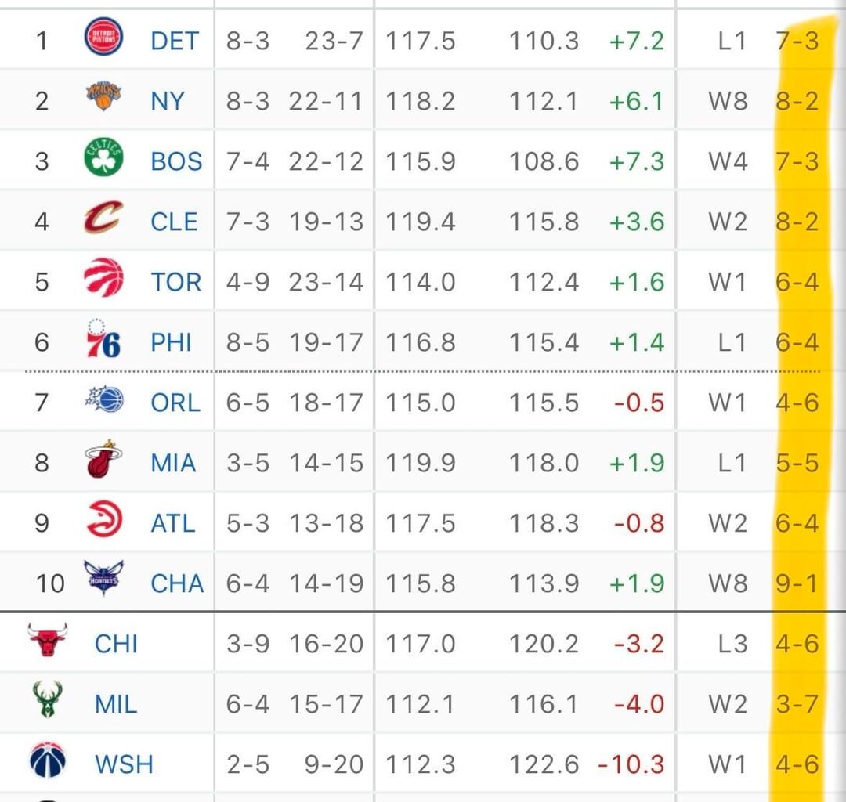Click the MIL team link
The height and width of the screenshot is (802, 846).
[115, 703]
